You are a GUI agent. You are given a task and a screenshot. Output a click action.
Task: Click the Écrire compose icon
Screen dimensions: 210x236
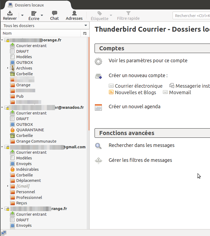(x=34, y=13)
